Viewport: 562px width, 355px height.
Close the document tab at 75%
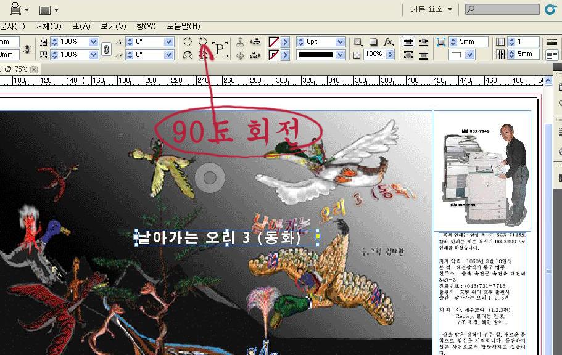[34, 70]
